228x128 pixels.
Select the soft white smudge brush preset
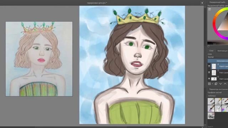pos(218,108)
